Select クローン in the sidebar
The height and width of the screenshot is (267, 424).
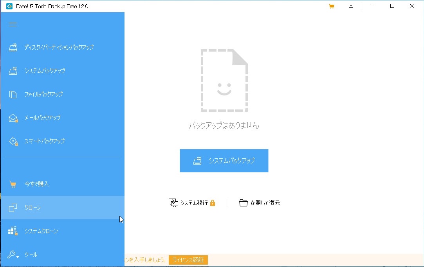[x=63, y=208]
